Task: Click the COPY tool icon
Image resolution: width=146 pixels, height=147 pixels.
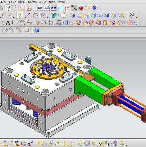Action: coord(74,8)
